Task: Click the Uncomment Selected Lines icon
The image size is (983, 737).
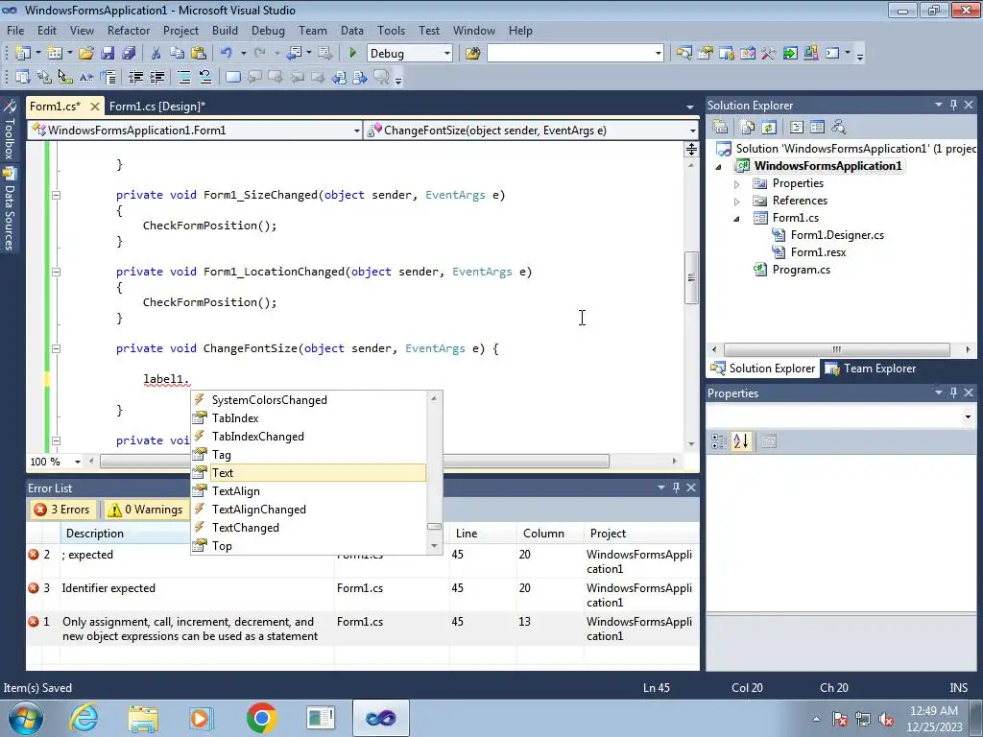Action: 205,78
